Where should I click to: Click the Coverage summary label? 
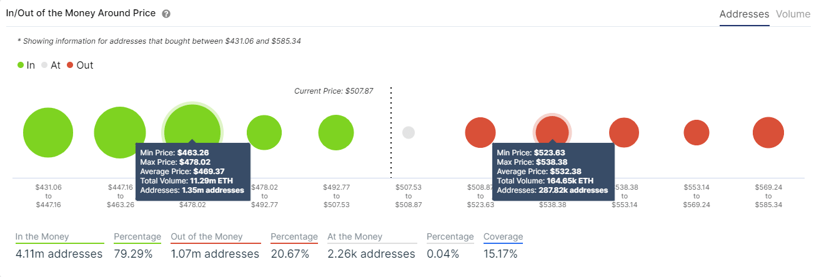503,237
